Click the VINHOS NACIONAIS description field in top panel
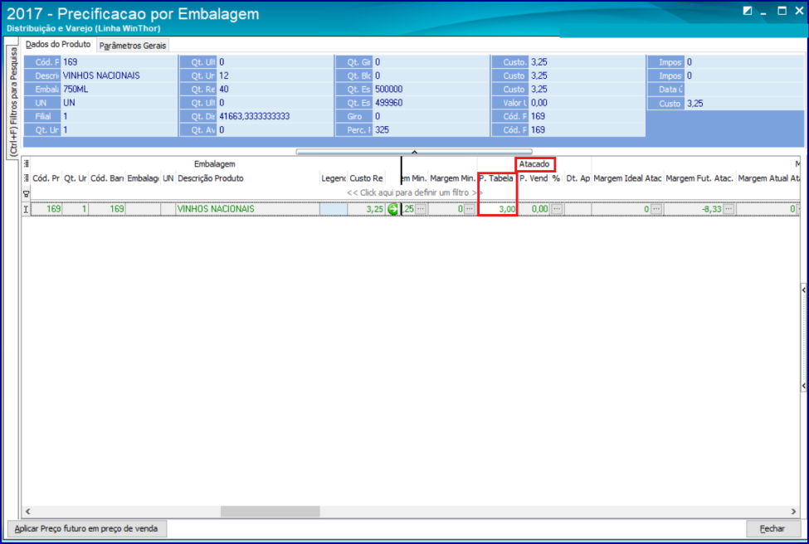Viewport: 809px width, 544px height. click(119, 75)
